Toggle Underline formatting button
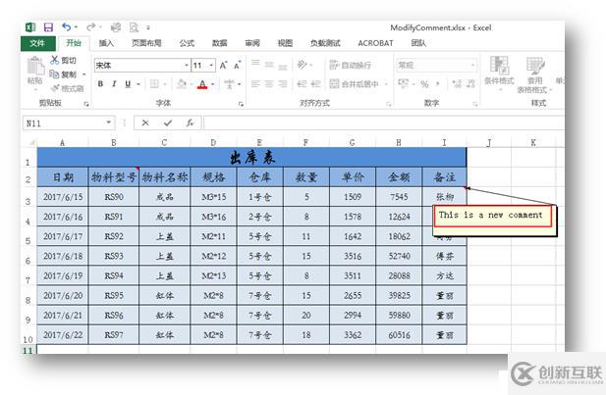Viewport: 606px width, 395px height. pyautogui.click(x=128, y=84)
